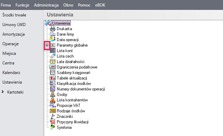This screenshot has height=136, width=223.
Task: Click the Osoby person icon
Action: coord(53,95)
